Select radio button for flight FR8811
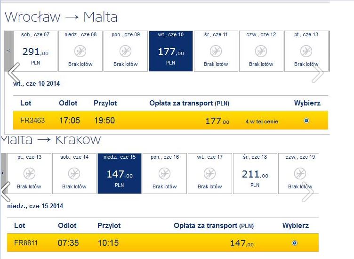 (x=294, y=243)
